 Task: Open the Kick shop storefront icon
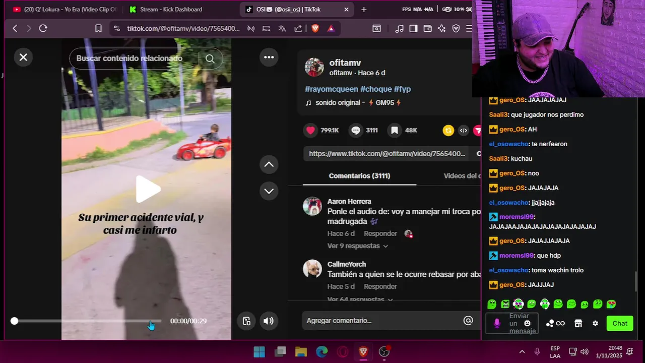point(578,324)
